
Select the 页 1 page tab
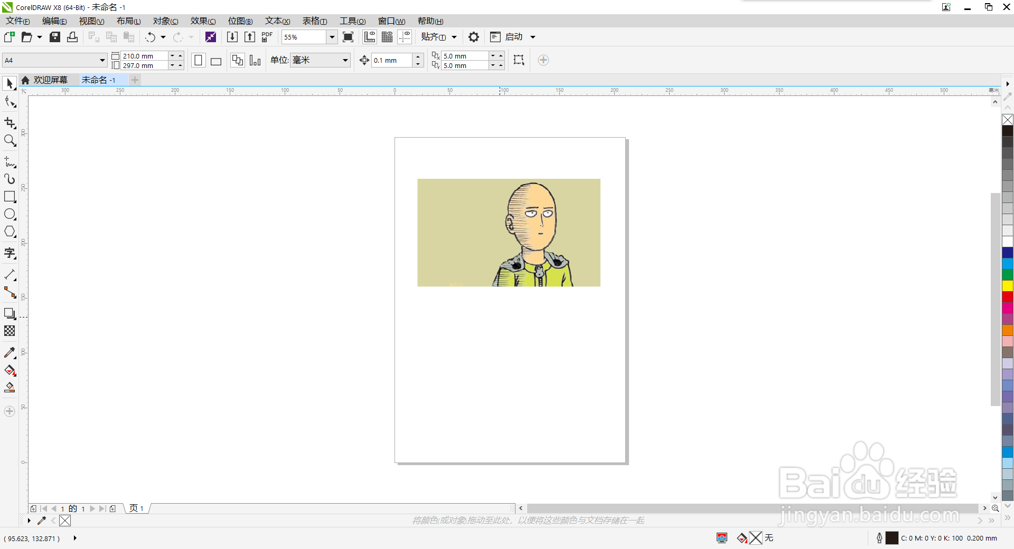click(x=137, y=508)
